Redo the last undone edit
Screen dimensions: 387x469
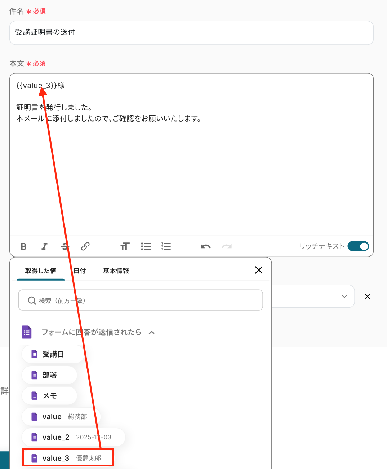click(227, 246)
